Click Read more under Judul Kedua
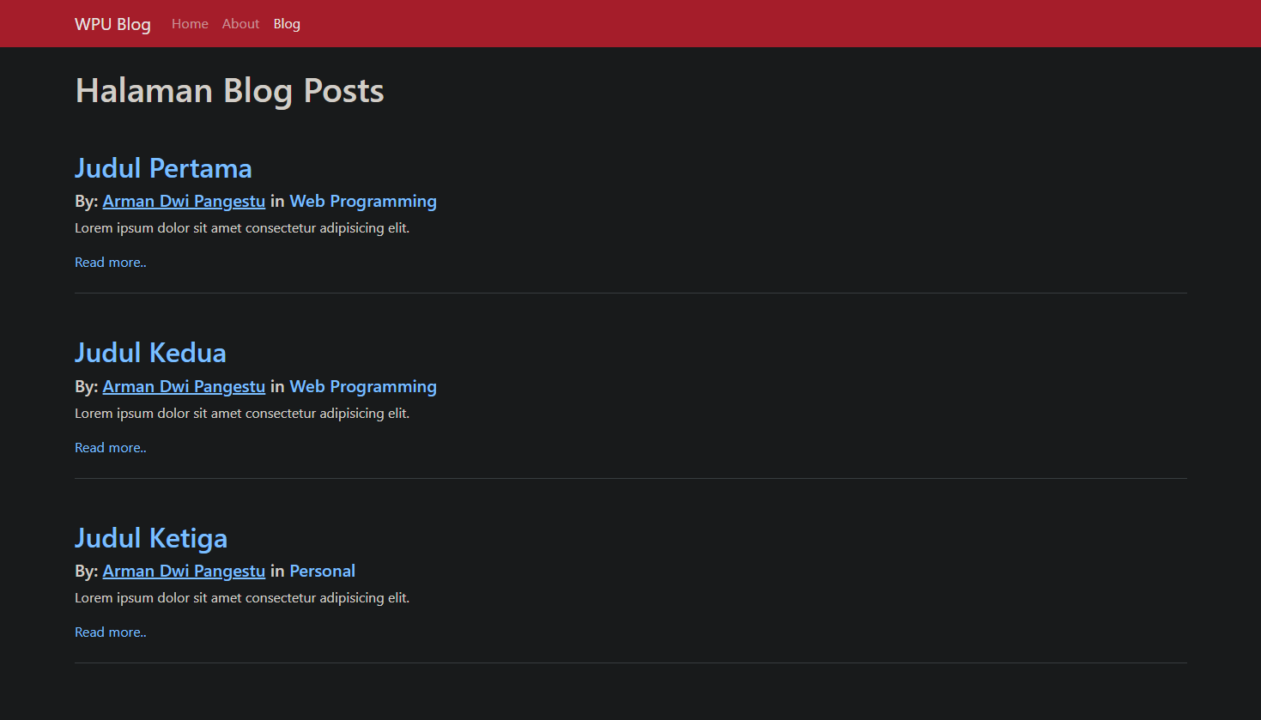1261x720 pixels. coord(110,447)
